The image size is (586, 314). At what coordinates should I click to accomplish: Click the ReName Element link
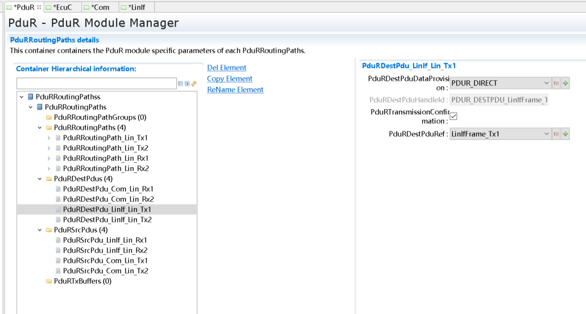tap(235, 89)
